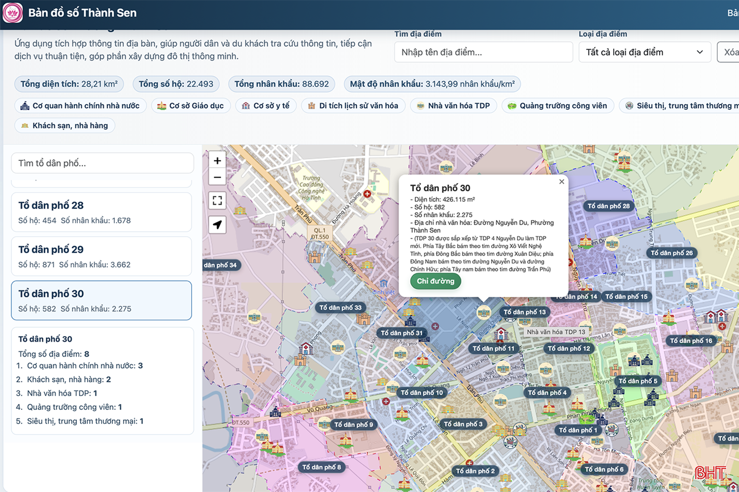Close the Tổ dân phố 30 popup
Image resolution: width=739 pixels, height=492 pixels.
click(562, 182)
